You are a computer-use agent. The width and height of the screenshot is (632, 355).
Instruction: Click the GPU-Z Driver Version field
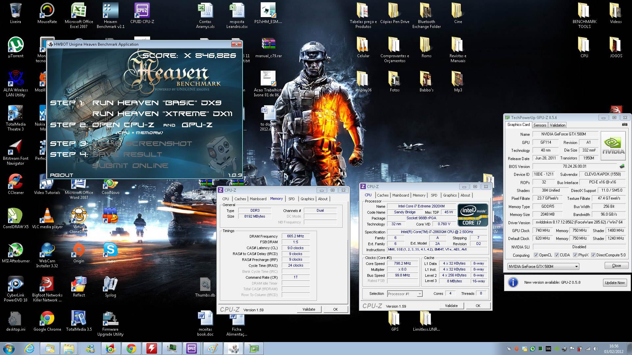point(579,223)
